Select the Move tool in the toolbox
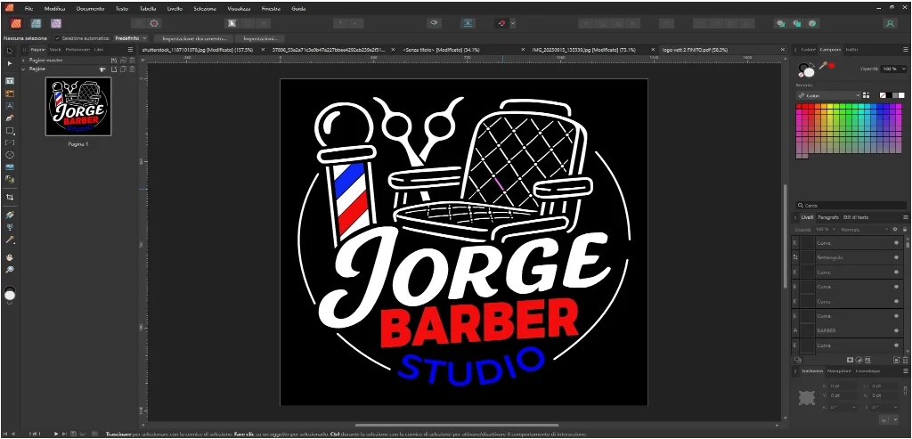Image resolution: width=912 pixels, height=439 pixels. tap(10, 51)
